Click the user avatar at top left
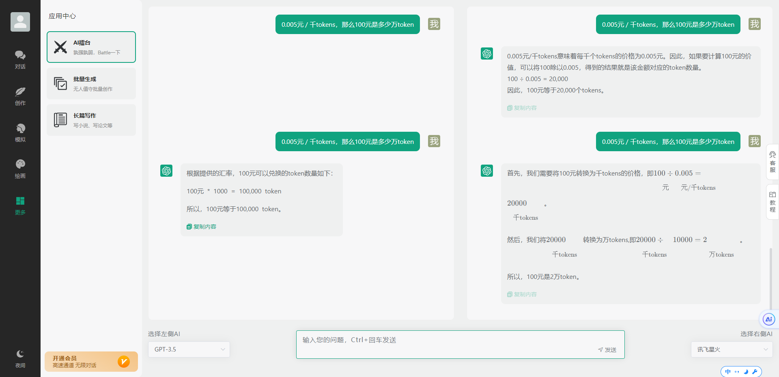Screen dimensions: 779x377 (x=20, y=21)
